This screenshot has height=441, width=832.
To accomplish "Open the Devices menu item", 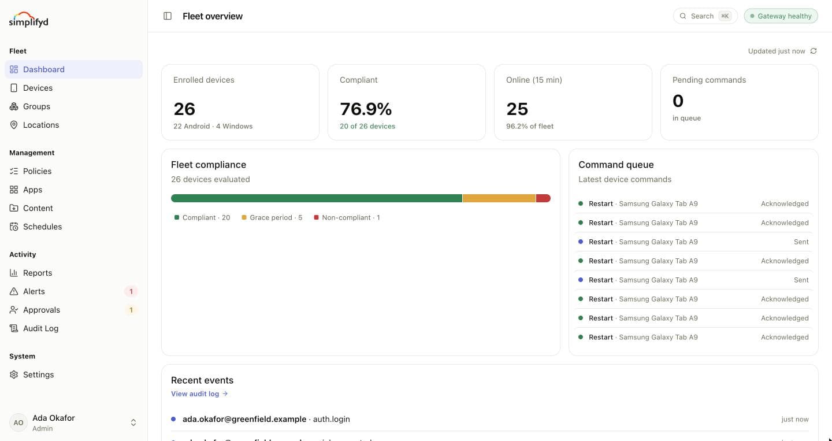I will pos(74,88).
